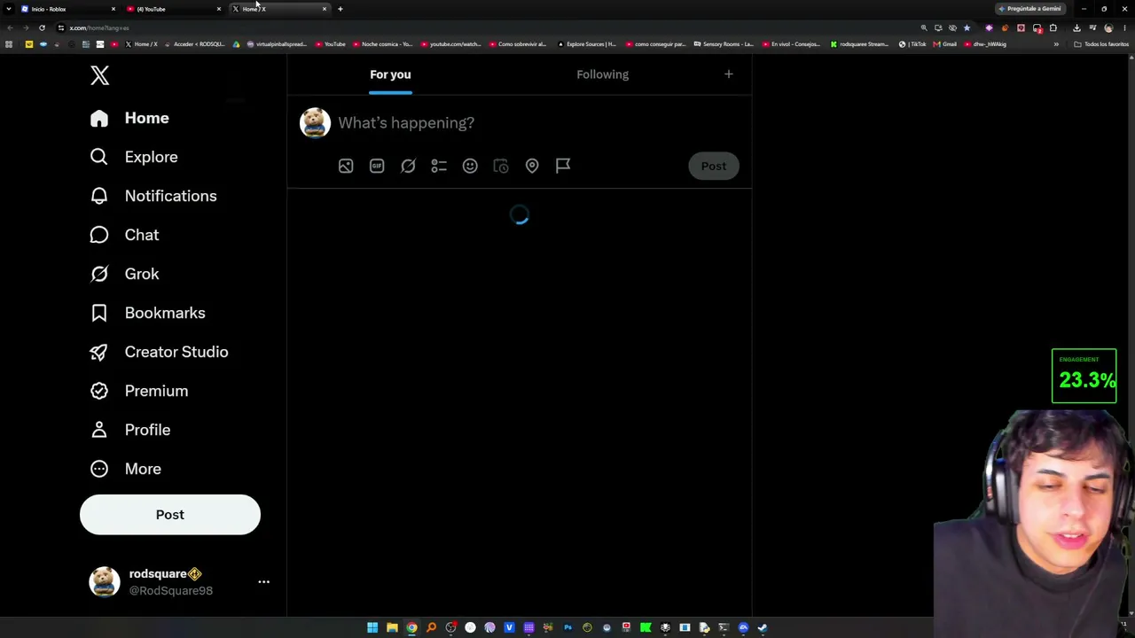The image size is (1135, 638).
Task: Open the Home / X bookmark
Action: point(141,44)
